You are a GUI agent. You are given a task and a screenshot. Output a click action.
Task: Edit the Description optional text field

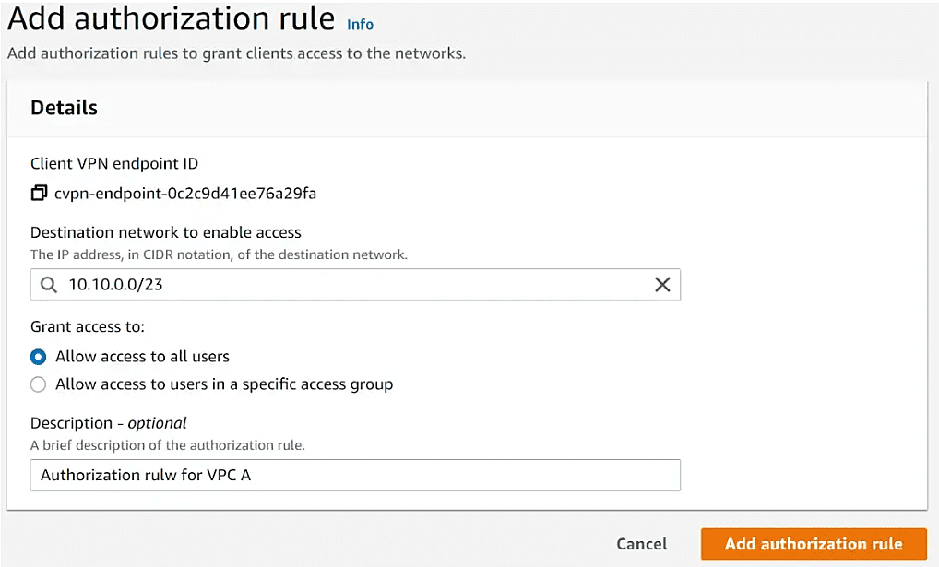pos(355,475)
